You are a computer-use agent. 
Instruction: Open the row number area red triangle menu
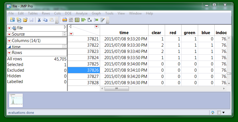(x=71, y=34)
